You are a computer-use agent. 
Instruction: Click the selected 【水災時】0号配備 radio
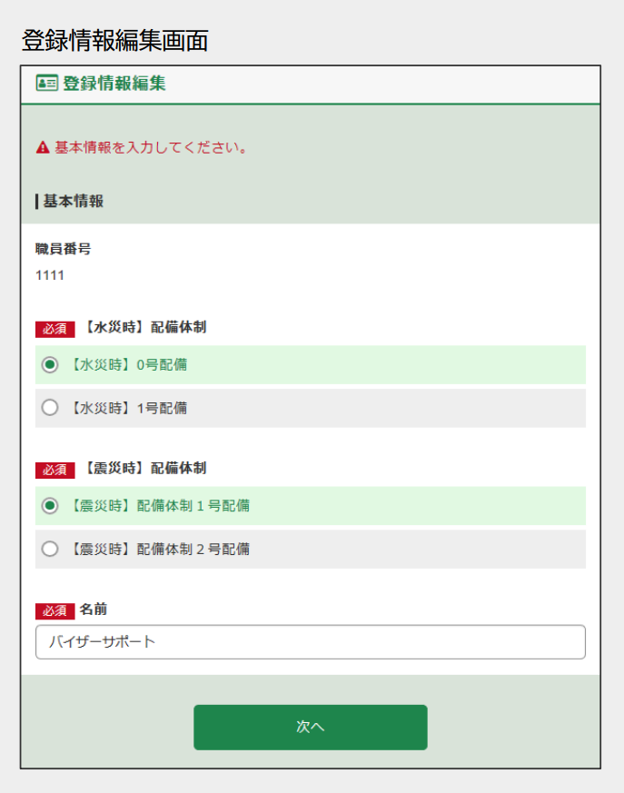(x=50, y=364)
